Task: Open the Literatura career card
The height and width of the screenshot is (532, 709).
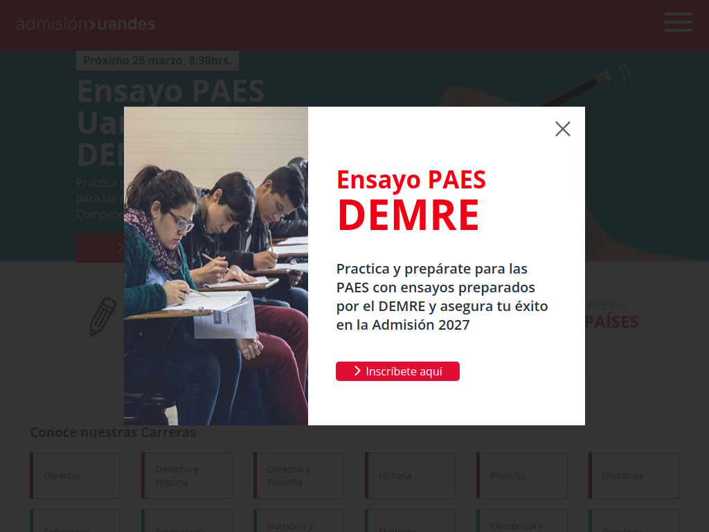Action: pos(634,475)
